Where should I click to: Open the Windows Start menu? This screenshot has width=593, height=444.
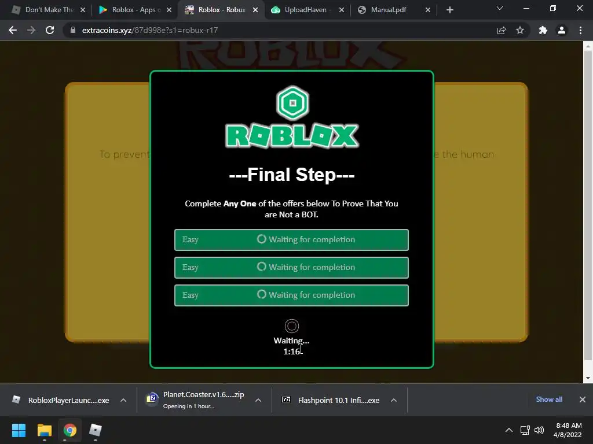pyautogui.click(x=19, y=430)
